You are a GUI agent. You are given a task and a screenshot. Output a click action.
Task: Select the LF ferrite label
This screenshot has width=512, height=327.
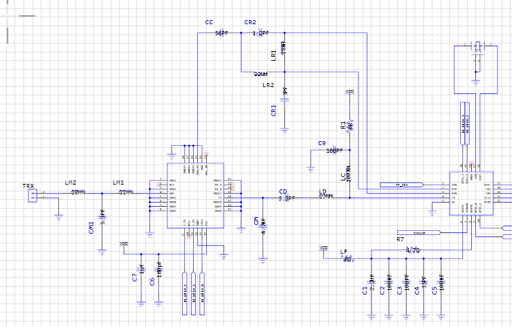click(344, 252)
